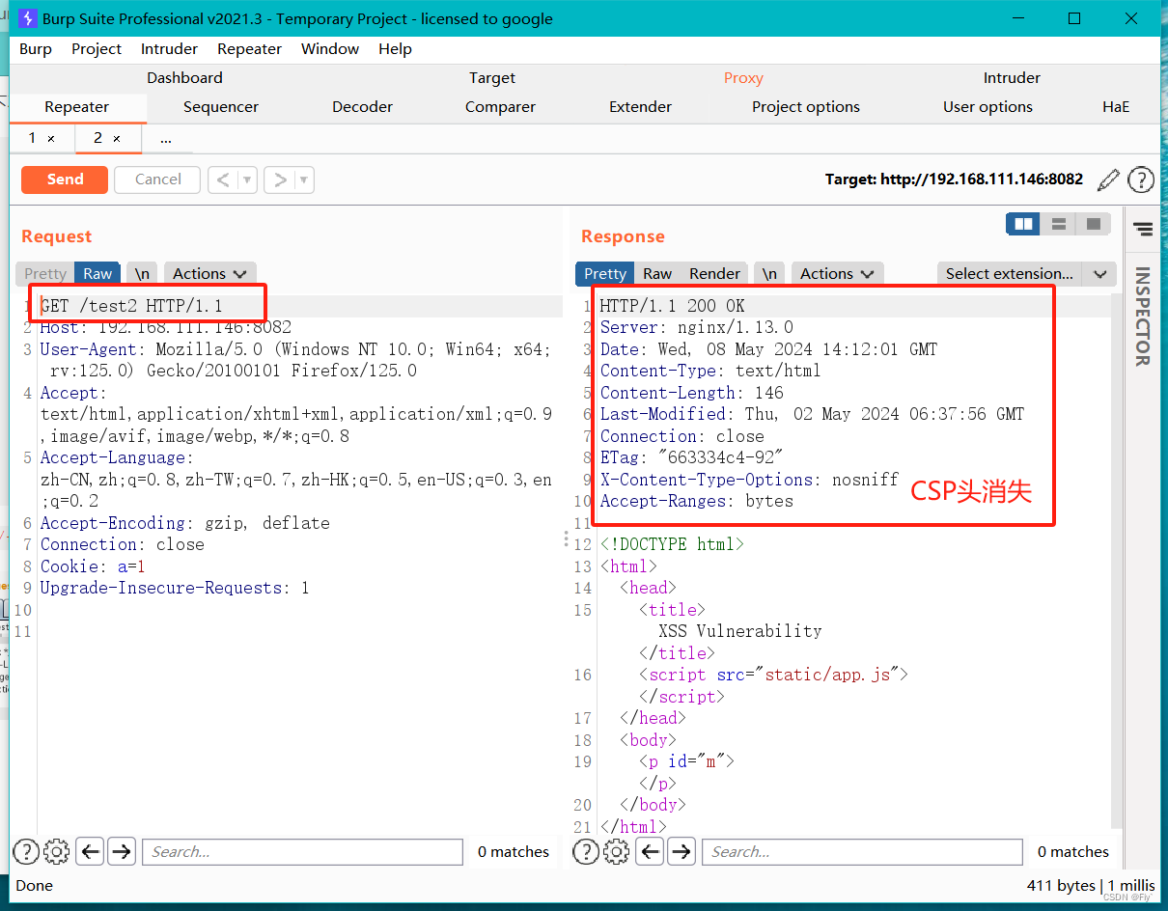Image resolution: width=1168 pixels, height=911 pixels.
Task: Open the Repeater layout hamburger menu icon
Action: pos(1142,230)
